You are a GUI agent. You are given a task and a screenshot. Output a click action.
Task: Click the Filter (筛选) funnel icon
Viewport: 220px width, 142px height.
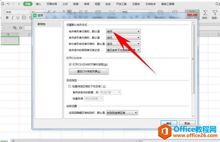pos(215,13)
